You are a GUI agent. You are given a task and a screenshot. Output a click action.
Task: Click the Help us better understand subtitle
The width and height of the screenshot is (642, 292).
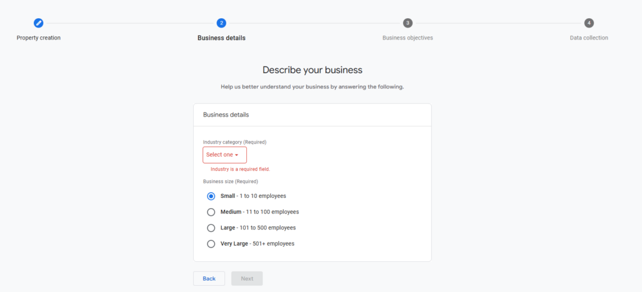(312, 87)
